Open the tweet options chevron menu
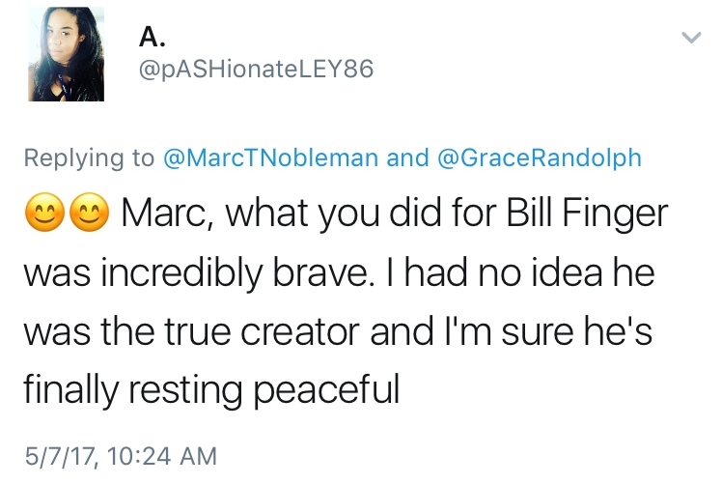This screenshot has width=722, height=485. 689,38
